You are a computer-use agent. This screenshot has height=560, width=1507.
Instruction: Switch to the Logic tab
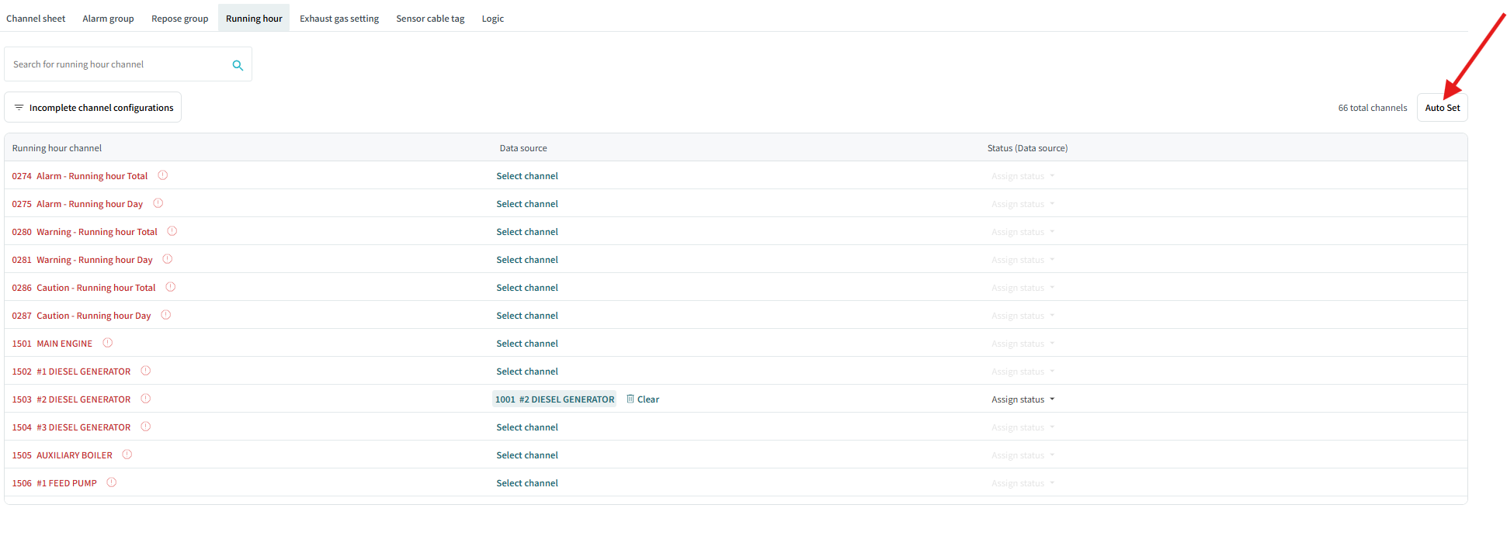point(492,19)
